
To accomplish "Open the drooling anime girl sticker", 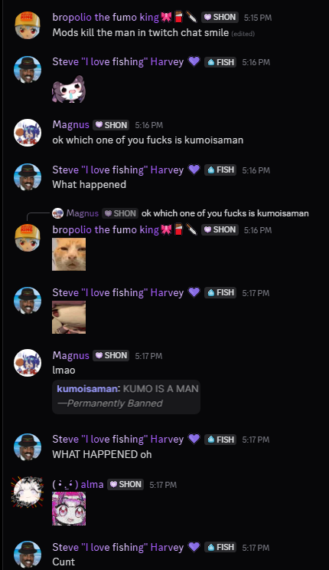I will pos(69,90).
